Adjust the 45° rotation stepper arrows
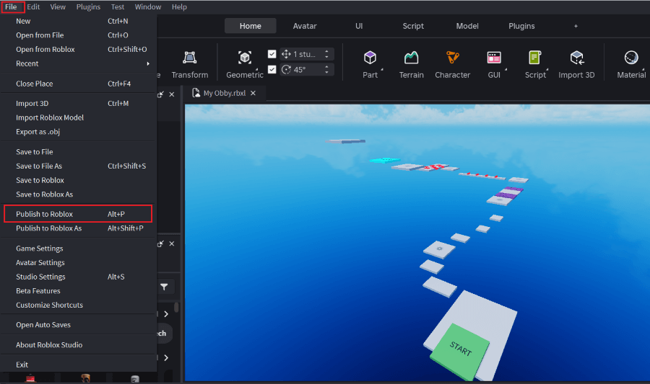The width and height of the screenshot is (650, 384). click(x=327, y=69)
